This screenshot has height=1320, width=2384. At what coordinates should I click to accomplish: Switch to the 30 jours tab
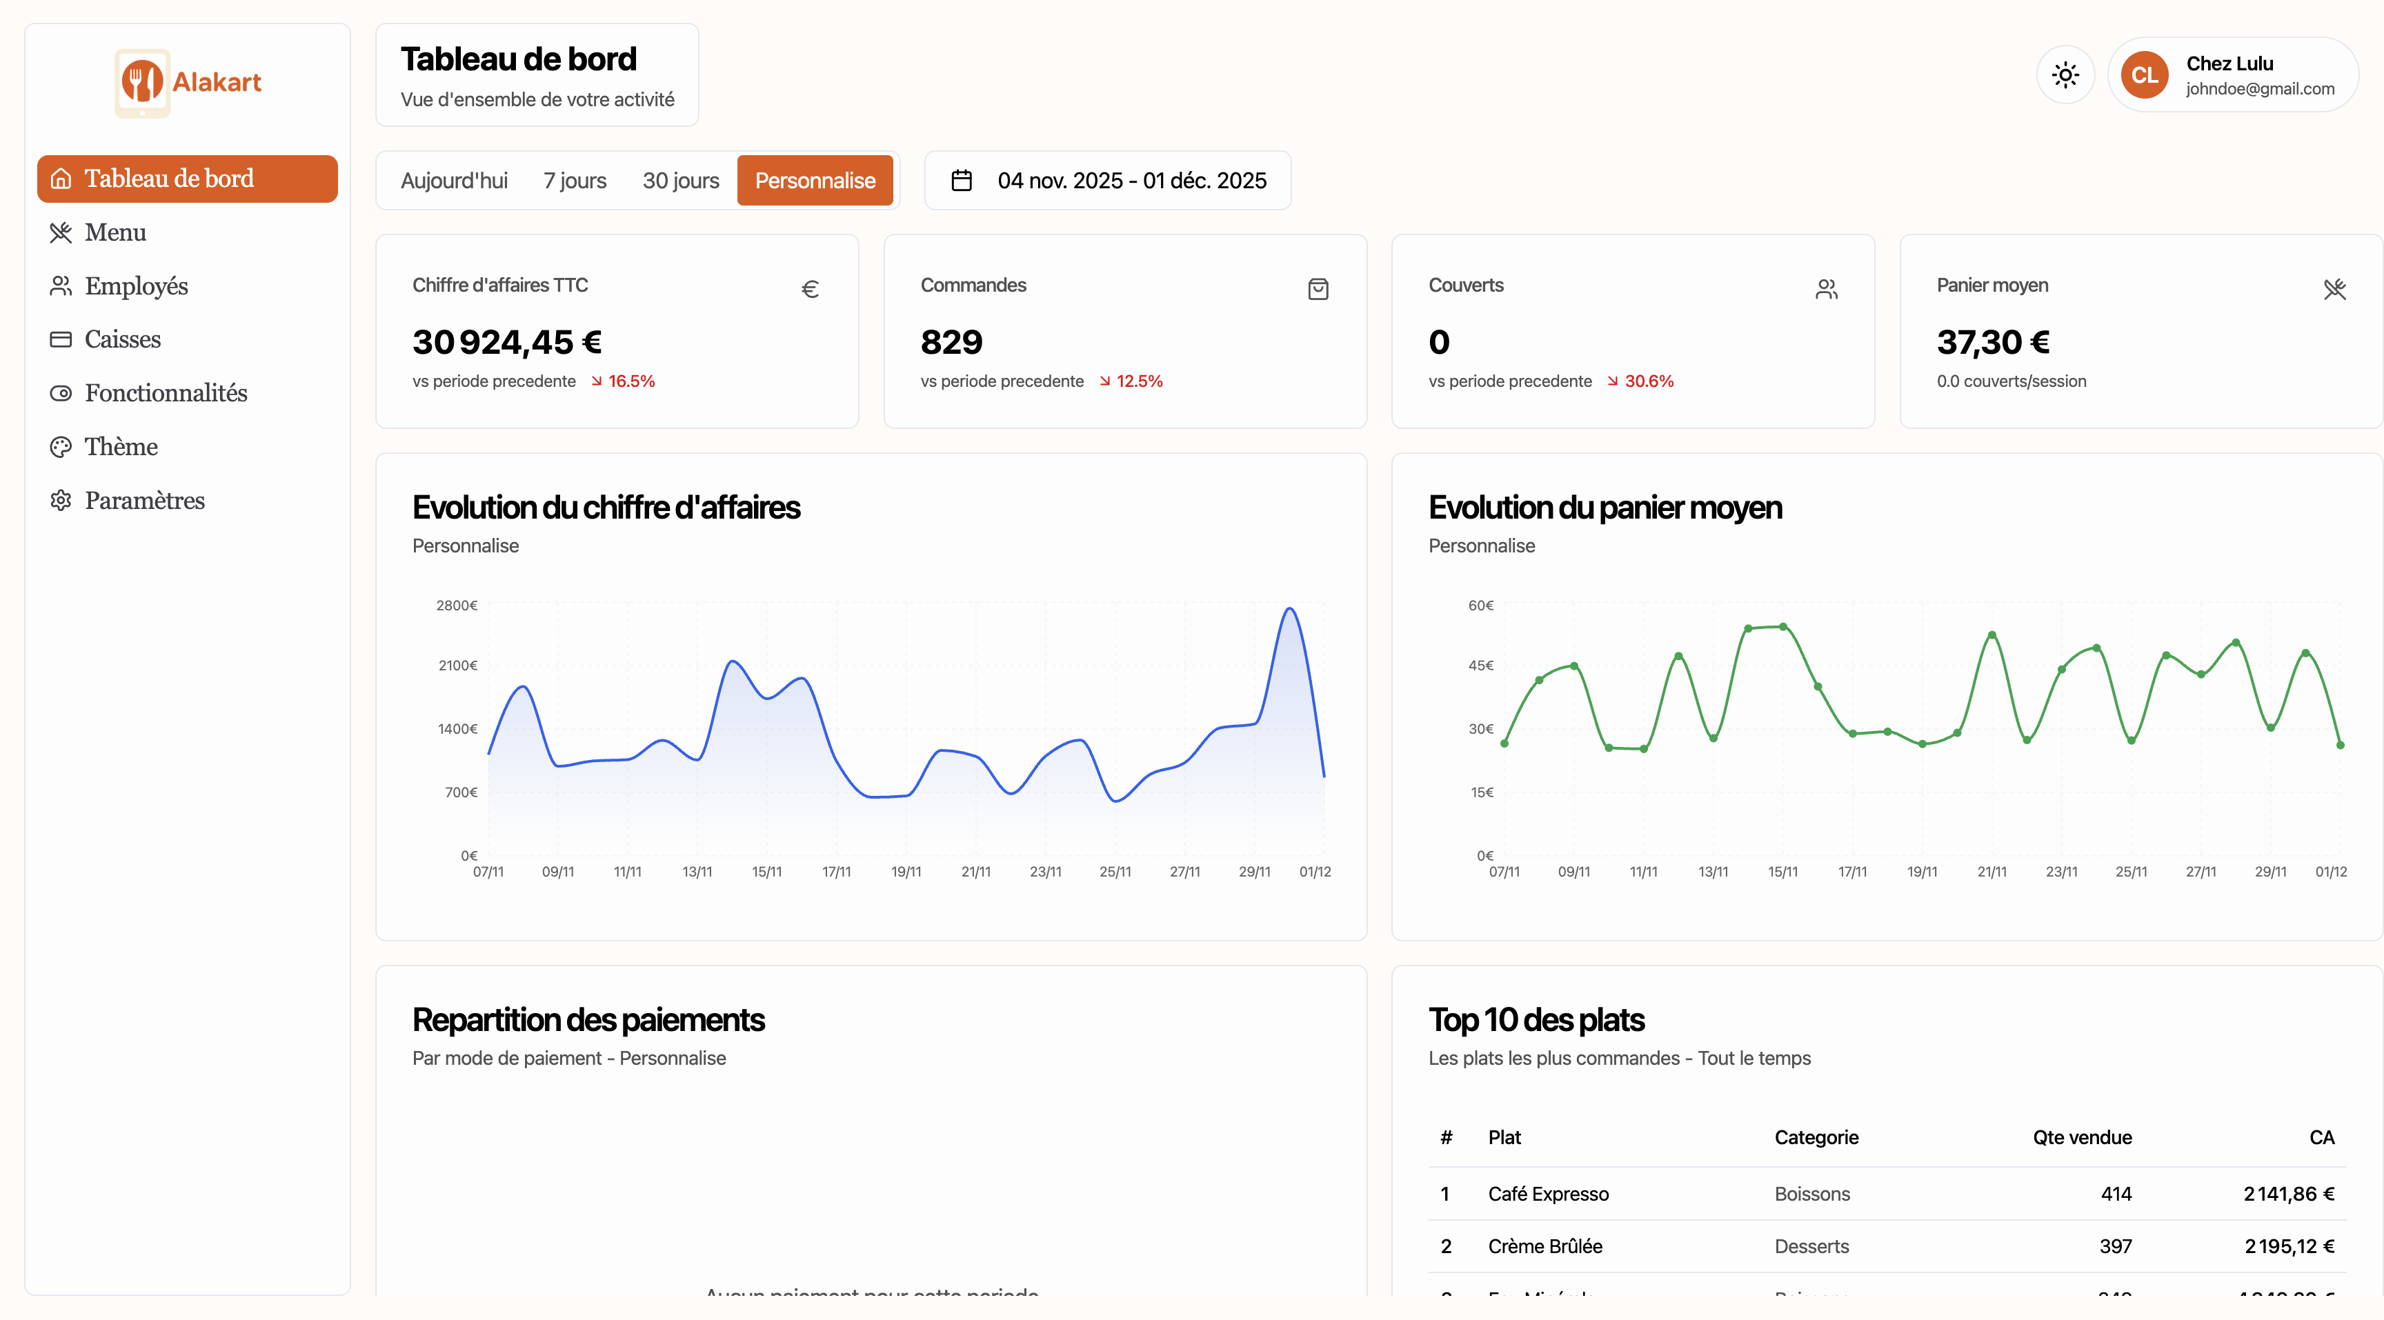[x=680, y=181]
